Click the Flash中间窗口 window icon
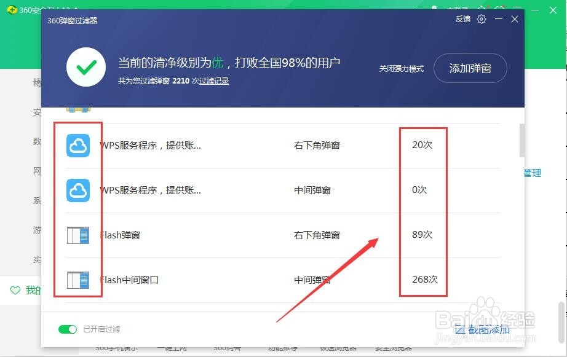The height and width of the screenshot is (357, 567). point(78,280)
